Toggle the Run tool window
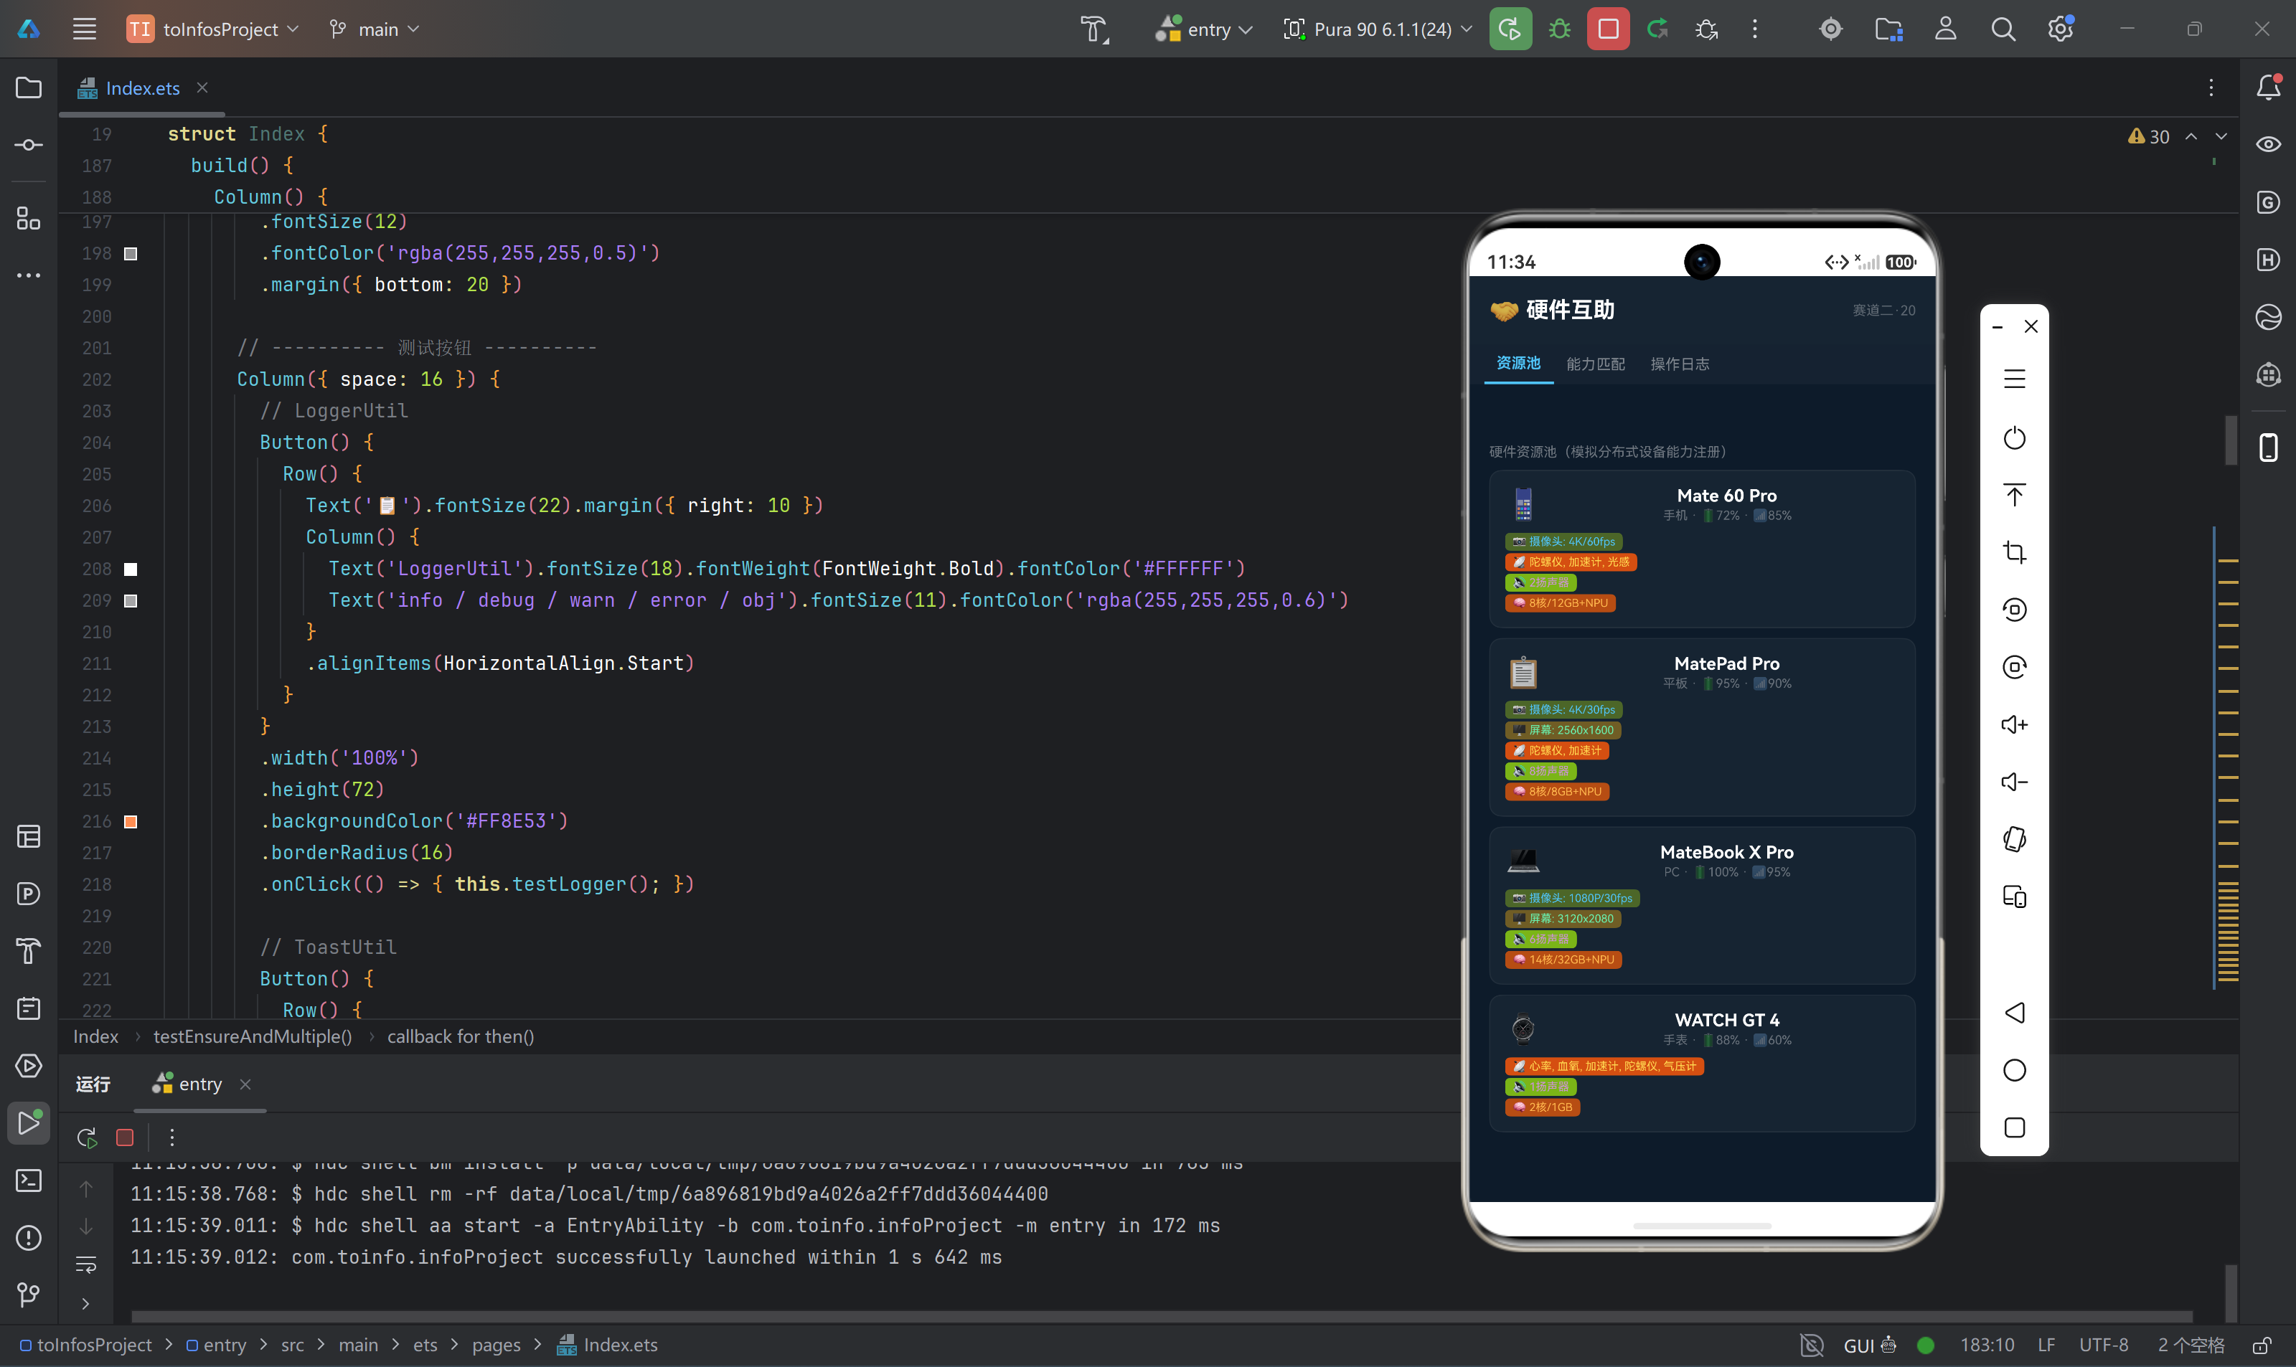Image resolution: width=2296 pixels, height=1367 pixels. [x=29, y=1123]
